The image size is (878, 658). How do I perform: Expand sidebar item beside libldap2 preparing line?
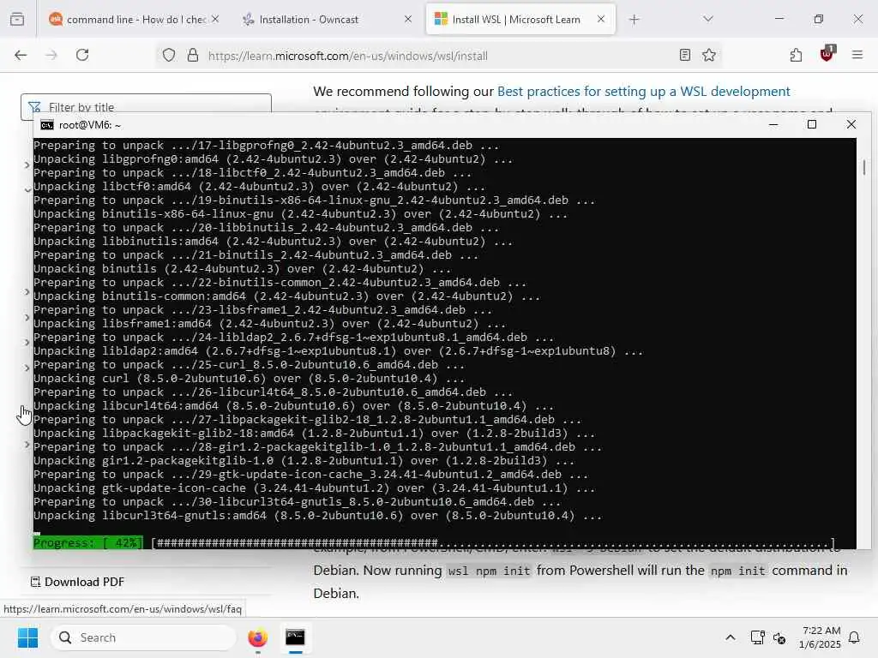click(27, 342)
